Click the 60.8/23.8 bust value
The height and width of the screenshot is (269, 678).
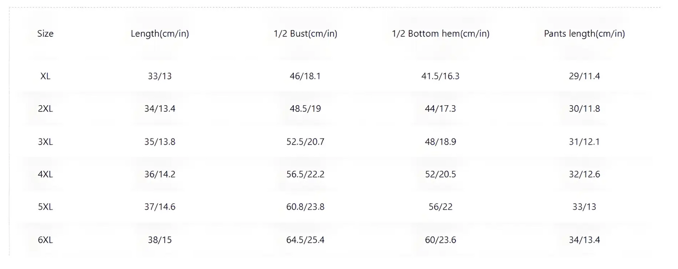(305, 207)
